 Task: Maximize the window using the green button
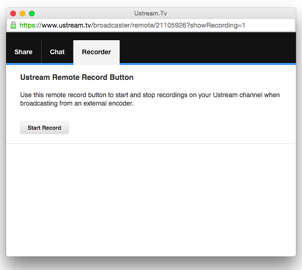[x=32, y=14]
